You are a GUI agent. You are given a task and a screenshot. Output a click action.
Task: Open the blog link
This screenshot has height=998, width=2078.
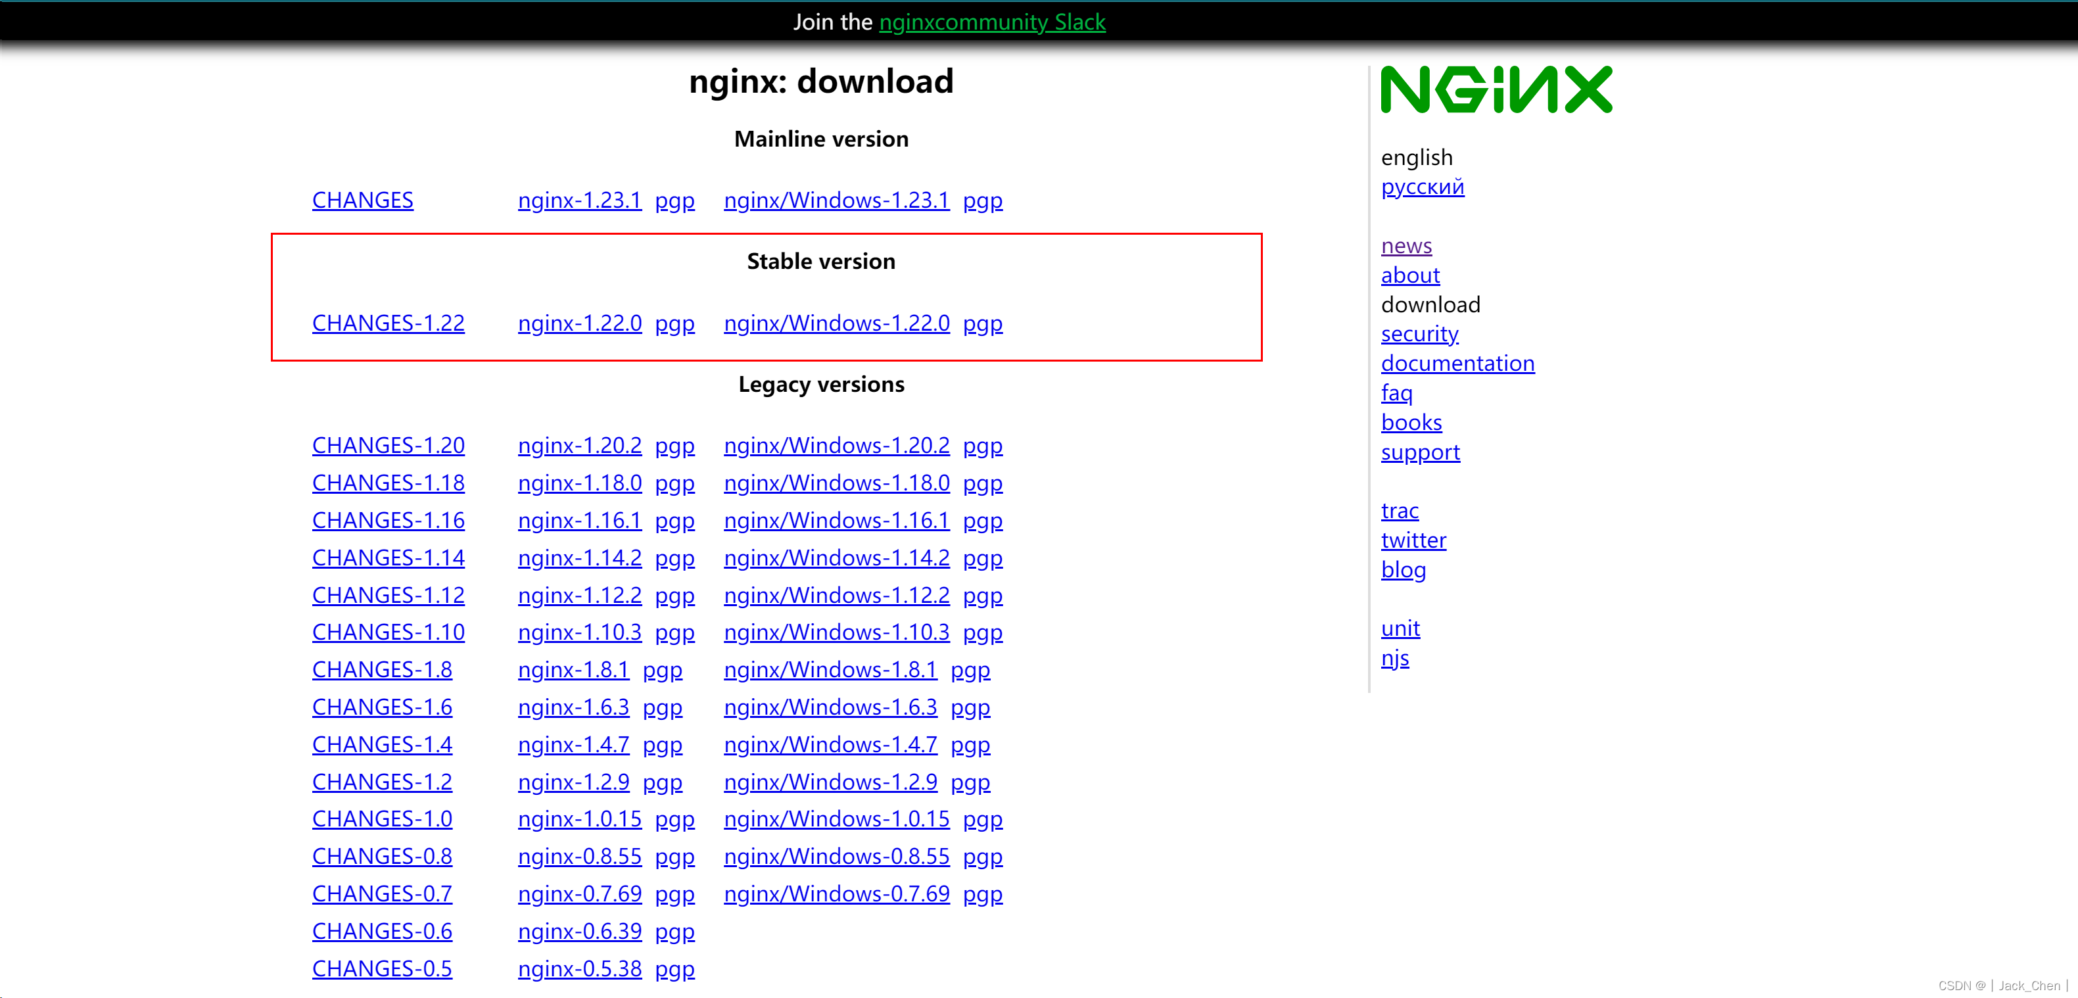1404,569
